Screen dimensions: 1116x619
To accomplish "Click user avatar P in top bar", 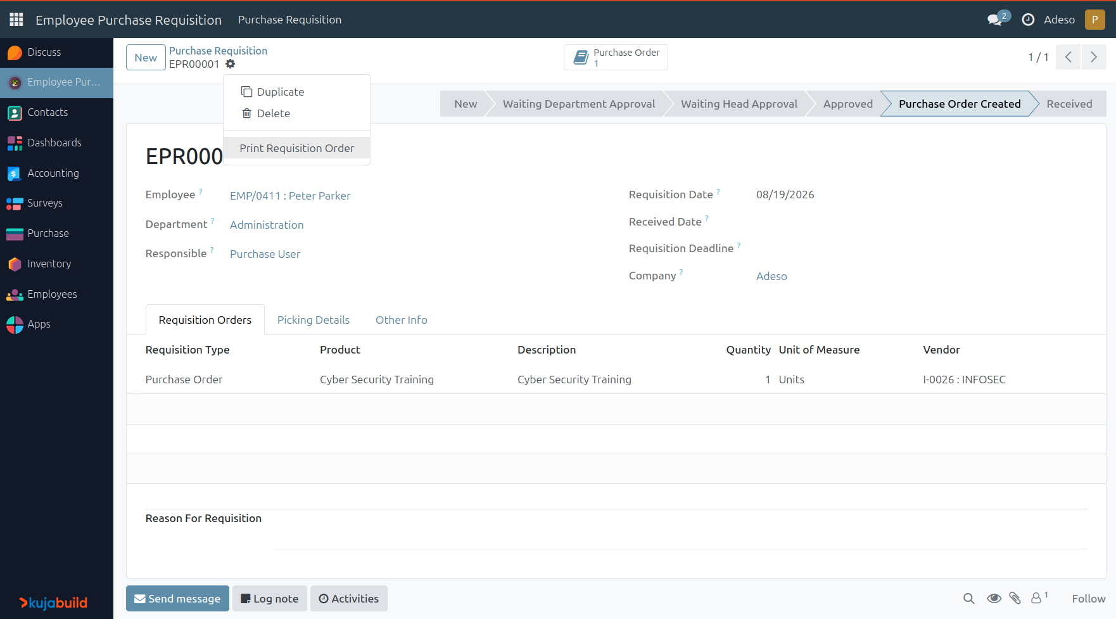I will 1095,20.
